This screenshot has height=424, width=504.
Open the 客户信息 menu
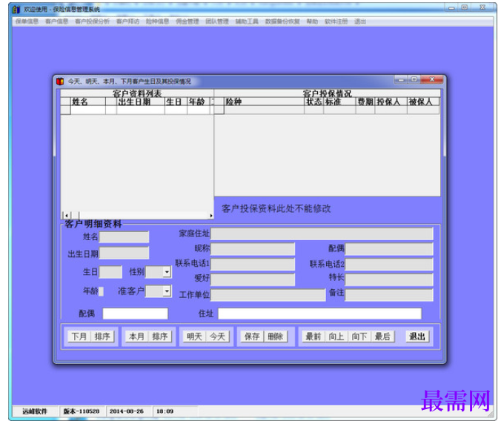[x=56, y=21]
